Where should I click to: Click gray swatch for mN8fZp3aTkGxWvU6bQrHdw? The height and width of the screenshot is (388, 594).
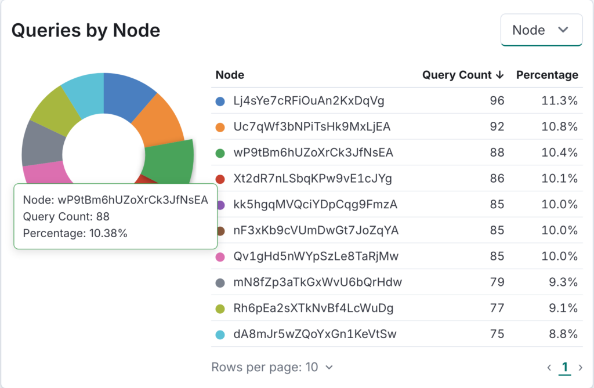tap(220, 282)
